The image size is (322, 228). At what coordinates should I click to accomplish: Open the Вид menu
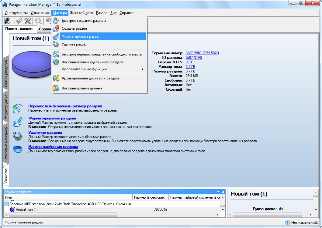click(113, 13)
